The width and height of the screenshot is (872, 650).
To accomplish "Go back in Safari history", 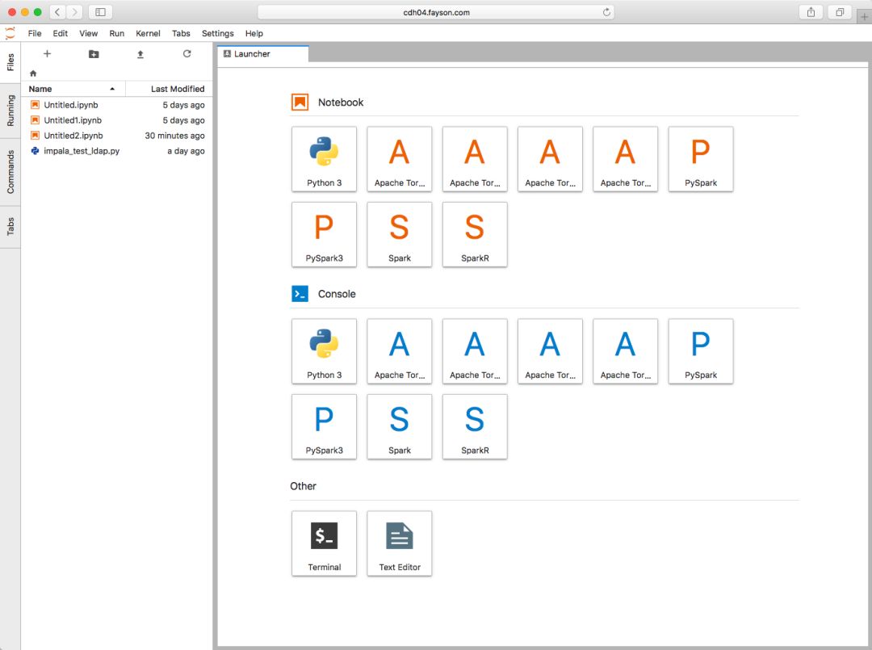I will tap(57, 11).
